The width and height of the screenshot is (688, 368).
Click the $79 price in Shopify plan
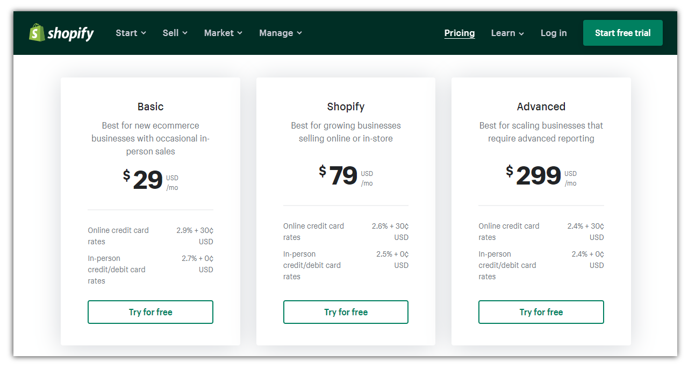coord(346,175)
